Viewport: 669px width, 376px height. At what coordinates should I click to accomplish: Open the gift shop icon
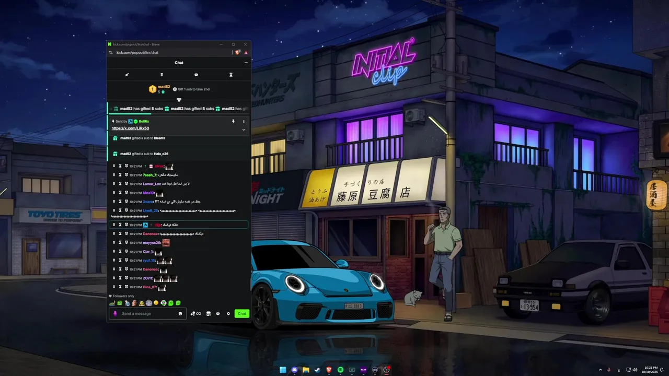click(x=209, y=314)
